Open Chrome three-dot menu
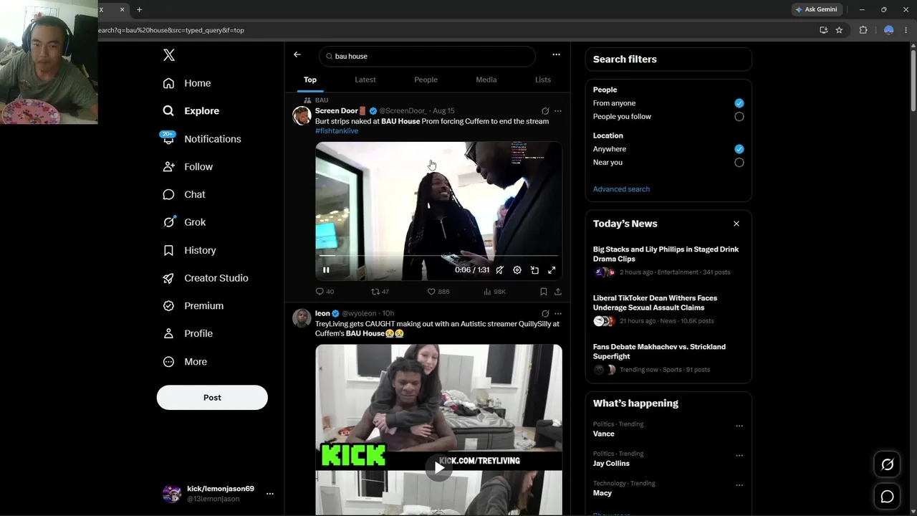 pos(908,30)
